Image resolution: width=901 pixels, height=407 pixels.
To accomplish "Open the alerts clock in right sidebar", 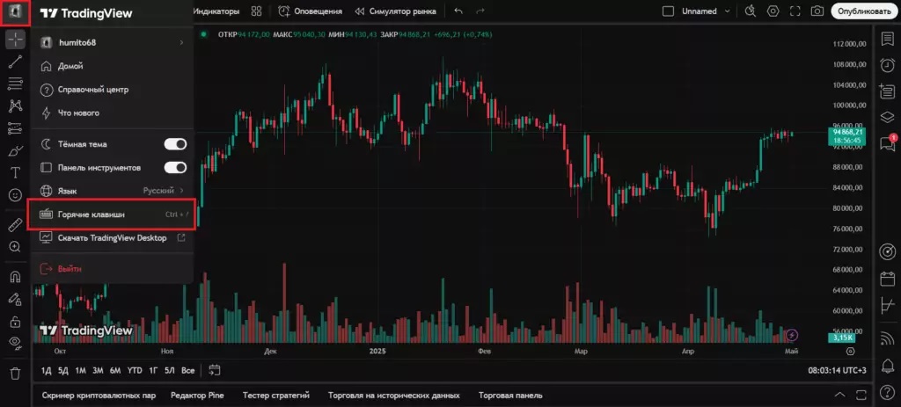I will 888,65.
